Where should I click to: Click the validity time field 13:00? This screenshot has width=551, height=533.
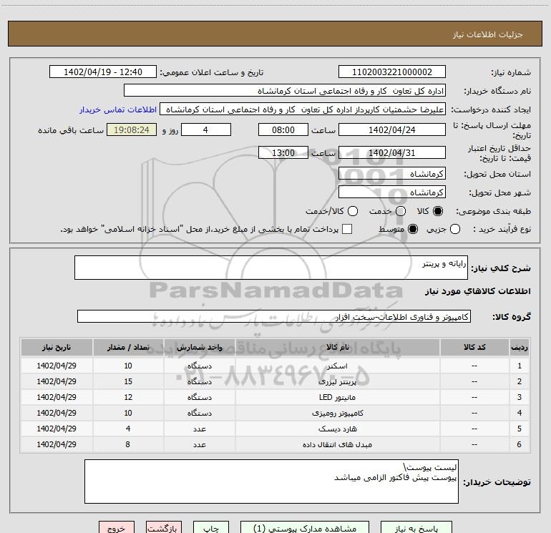coord(283,153)
